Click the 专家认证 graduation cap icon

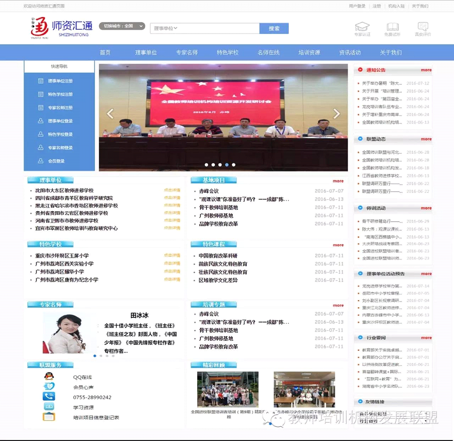(x=362, y=26)
